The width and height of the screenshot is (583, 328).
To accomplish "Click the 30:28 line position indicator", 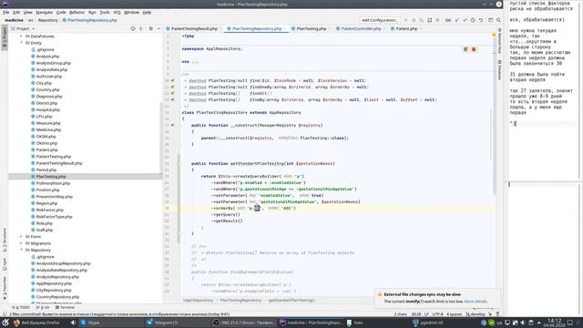I will coord(416,314).
